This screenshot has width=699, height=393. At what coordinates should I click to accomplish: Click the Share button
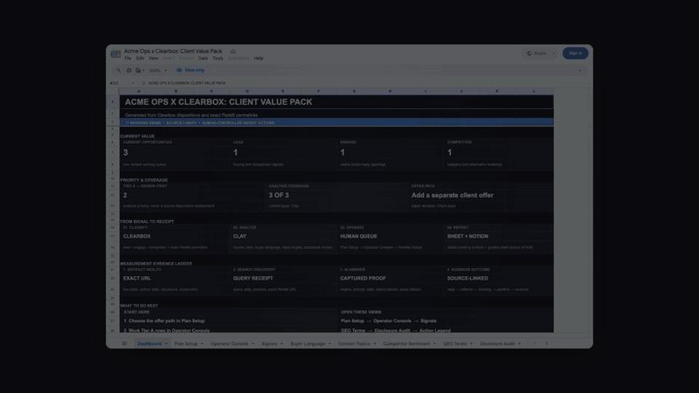pos(536,53)
